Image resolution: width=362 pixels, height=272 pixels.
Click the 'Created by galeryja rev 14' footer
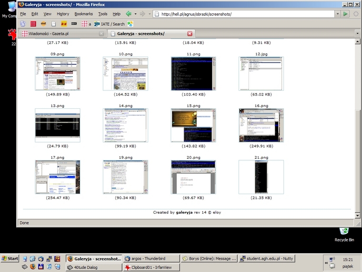pos(187,212)
